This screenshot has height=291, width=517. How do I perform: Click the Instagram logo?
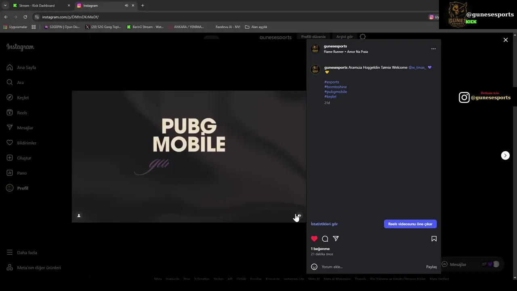pyautogui.click(x=20, y=47)
